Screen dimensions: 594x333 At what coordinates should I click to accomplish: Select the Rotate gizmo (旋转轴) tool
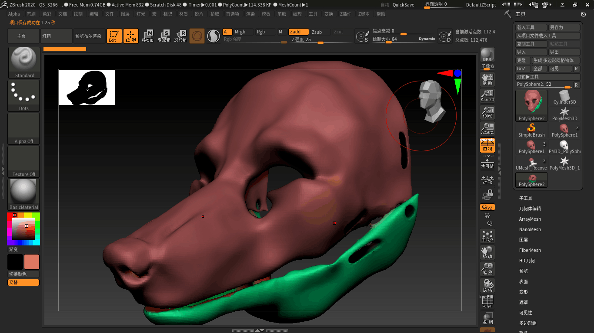click(x=180, y=36)
